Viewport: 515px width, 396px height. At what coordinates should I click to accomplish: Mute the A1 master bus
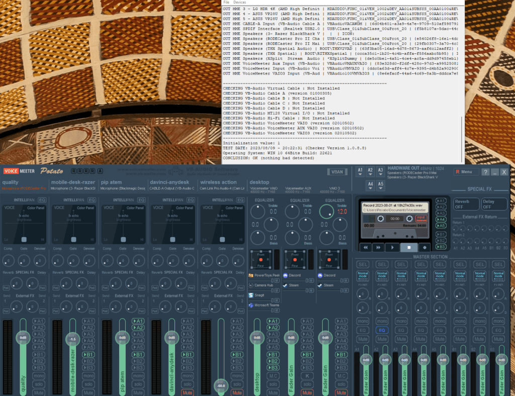point(363,339)
